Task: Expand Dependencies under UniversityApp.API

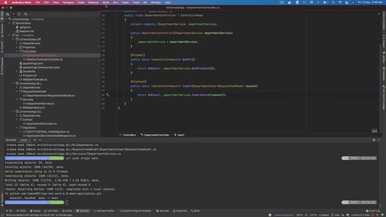Action: 17,43
